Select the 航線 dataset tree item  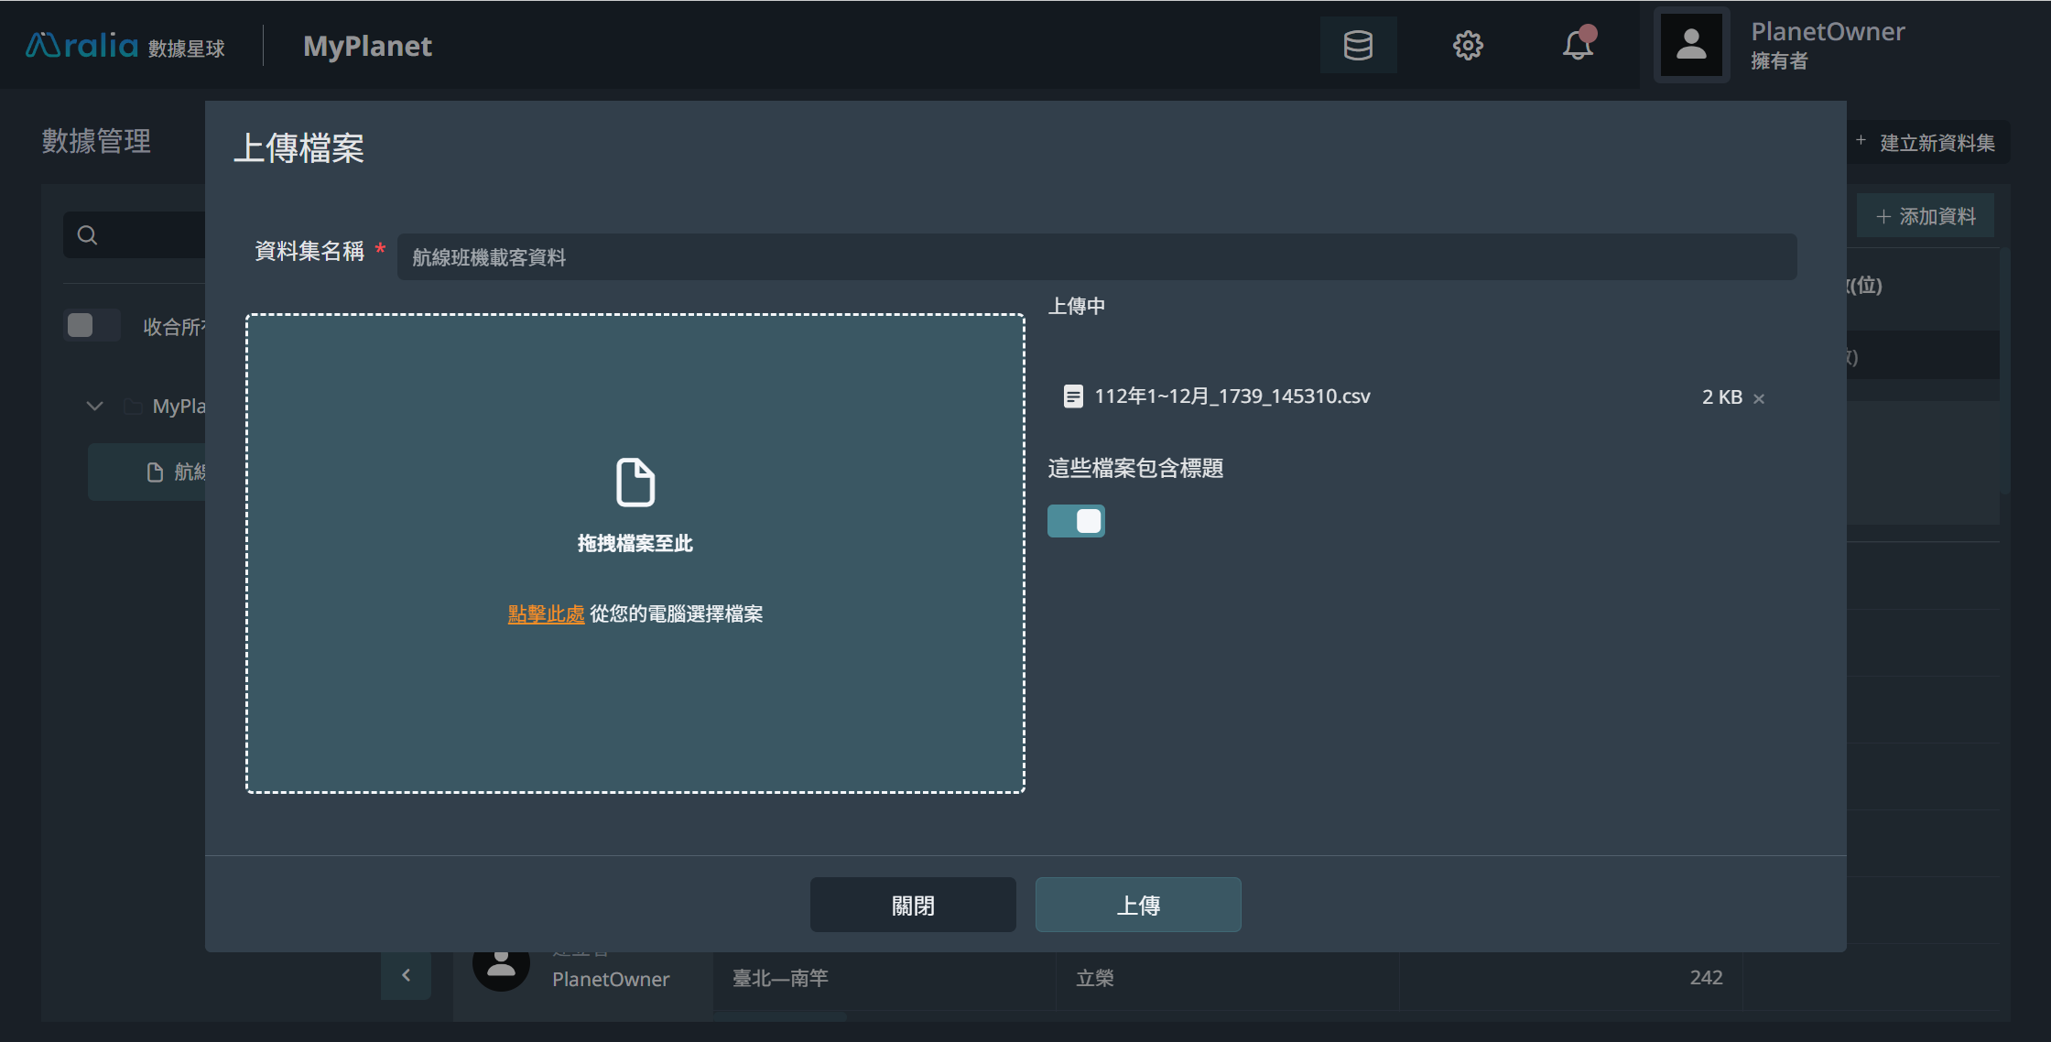coord(146,472)
